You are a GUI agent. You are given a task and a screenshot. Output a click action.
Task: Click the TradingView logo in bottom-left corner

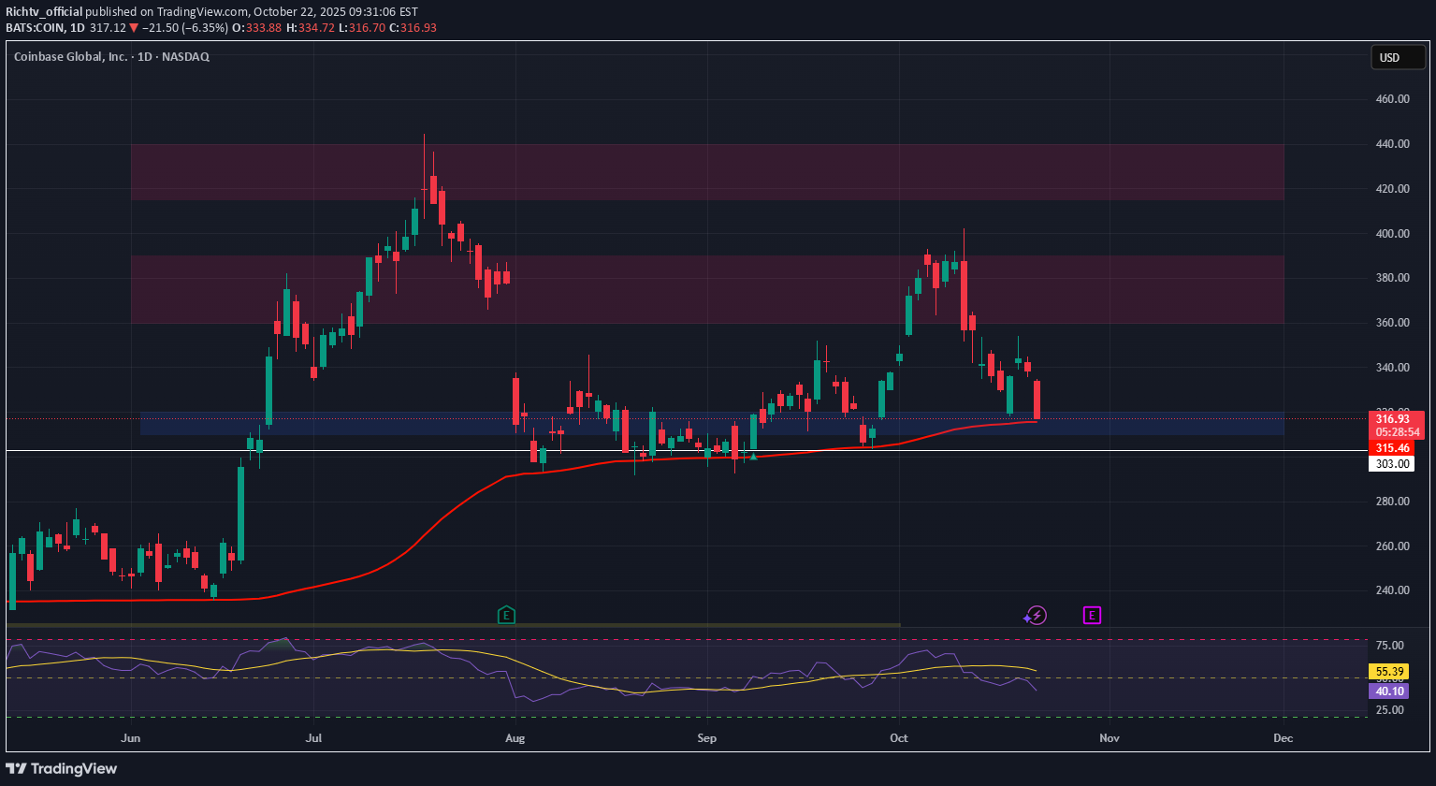click(x=62, y=768)
